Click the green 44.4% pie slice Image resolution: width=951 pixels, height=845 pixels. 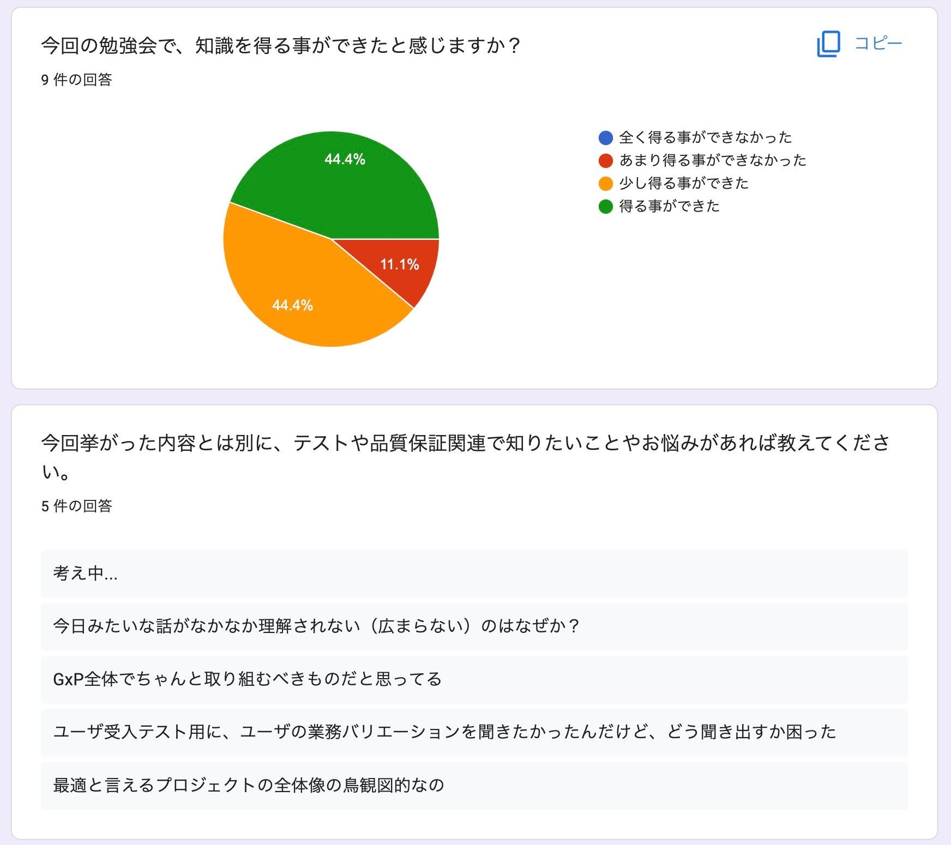(338, 180)
